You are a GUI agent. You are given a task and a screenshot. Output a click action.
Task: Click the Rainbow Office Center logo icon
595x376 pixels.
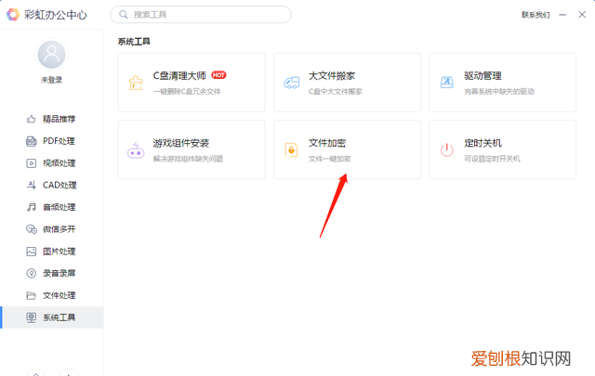[x=12, y=15]
